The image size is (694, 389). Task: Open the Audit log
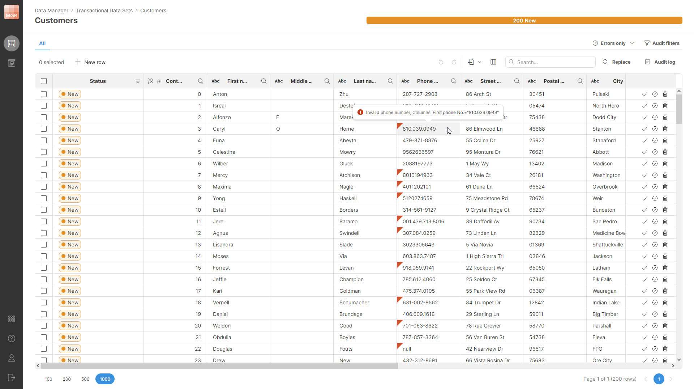coord(660,62)
